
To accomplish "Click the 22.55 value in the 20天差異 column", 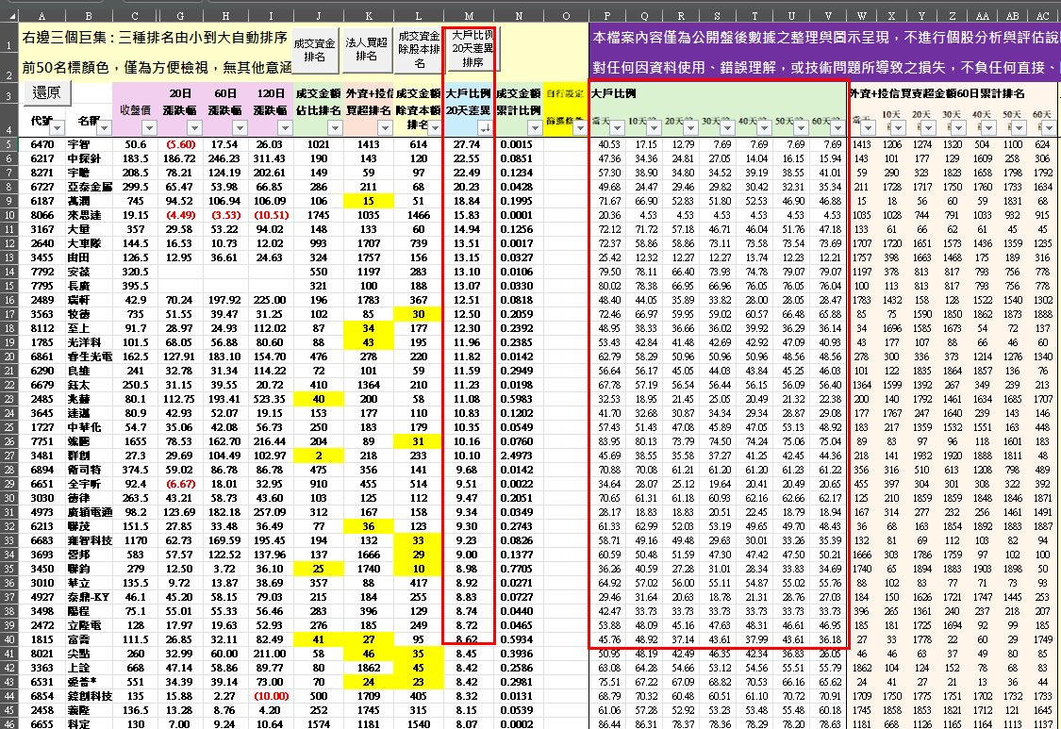I will (x=467, y=158).
